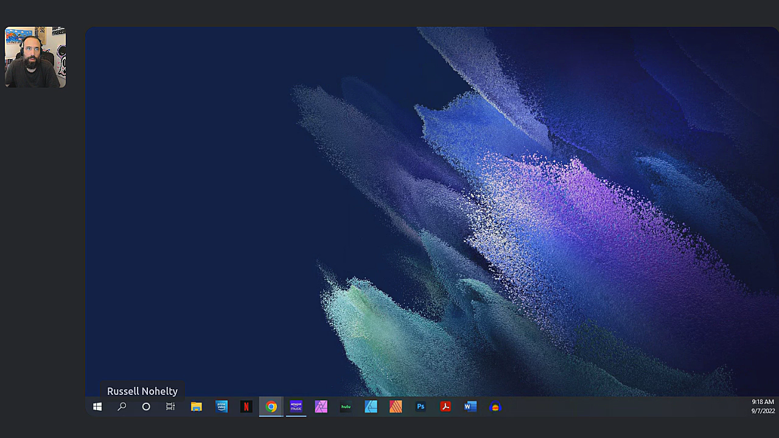Open the Windows Start menu
Viewport: 779px width, 438px height.
97,406
